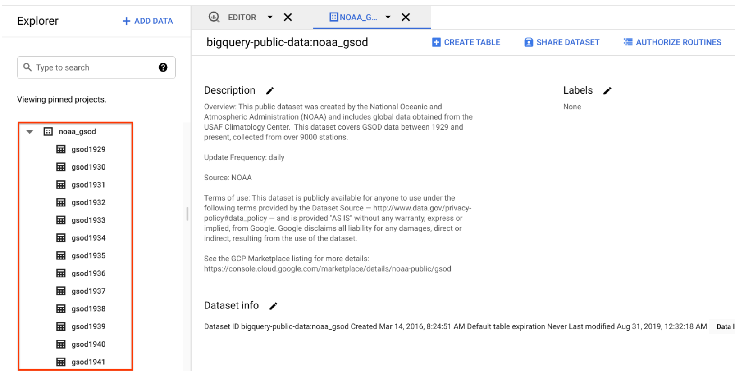The height and width of the screenshot is (371, 735).
Task: Click the gsod1939 table icon
Action: pos(61,326)
